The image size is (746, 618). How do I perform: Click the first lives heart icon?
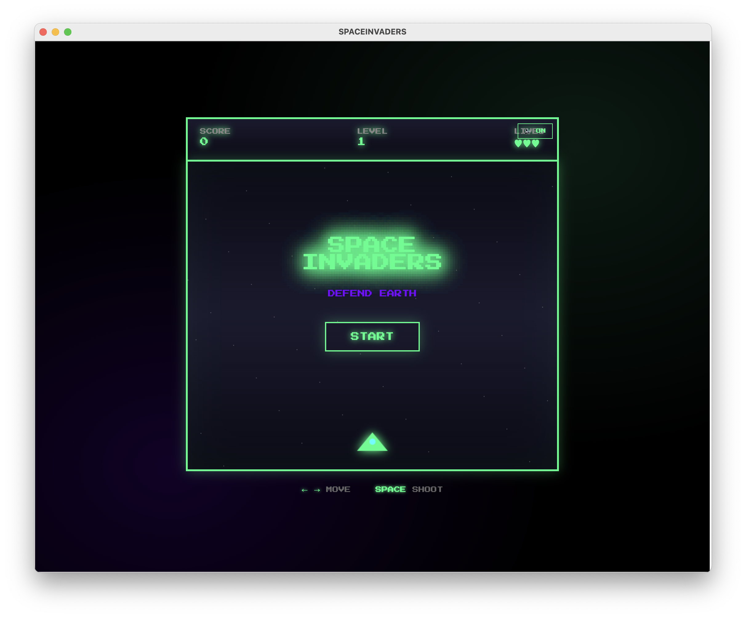coord(518,143)
